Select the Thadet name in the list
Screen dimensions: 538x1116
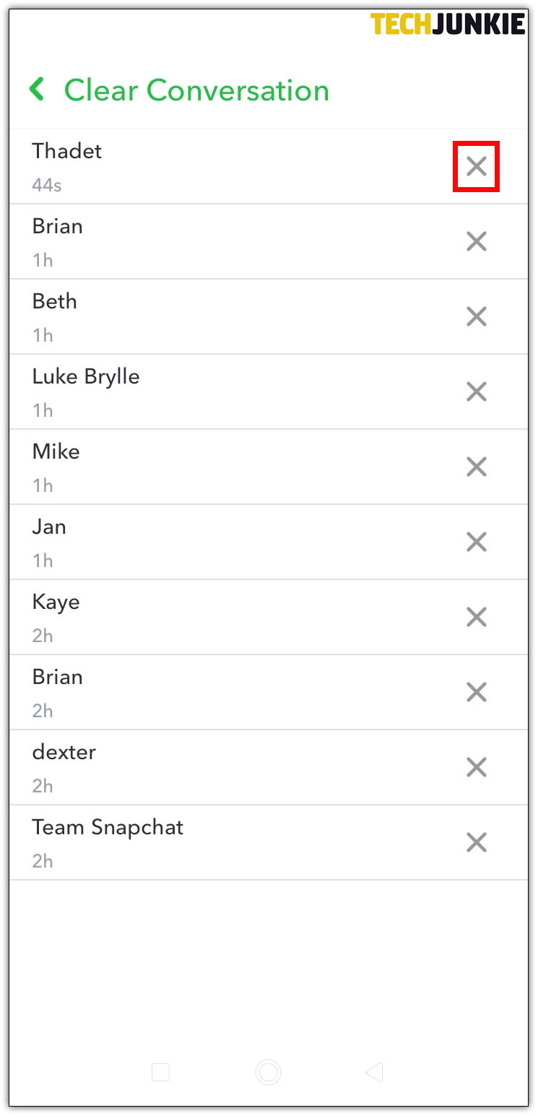[66, 151]
